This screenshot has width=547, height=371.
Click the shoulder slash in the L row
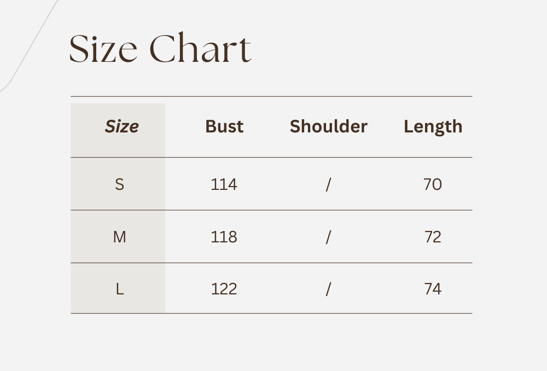coord(328,289)
